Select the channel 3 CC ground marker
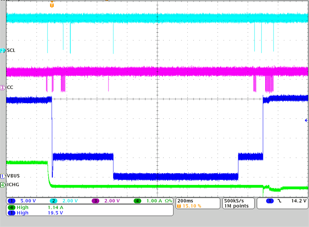The width and height of the screenshot is (309, 227). click(x=3, y=87)
